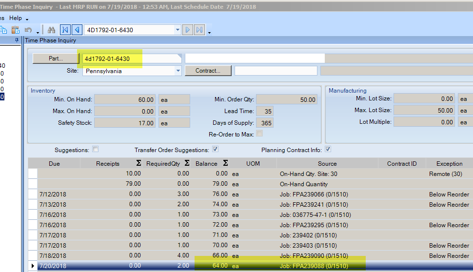This screenshot has height=272, width=473.
Task: Pin the left panel with pushpin
Action: click(x=17, y=40)
